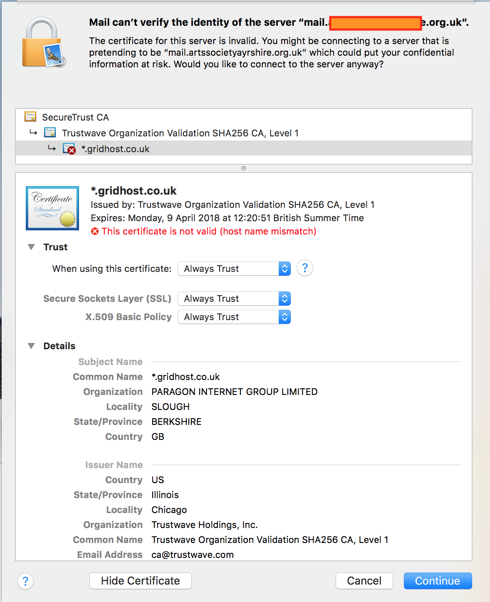Click State/Province value BERKSHIRE
Screen dimensions: 490x602
[176, 422]
